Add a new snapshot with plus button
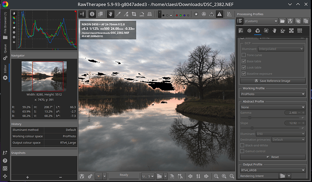This screenshot has width=312, height=182. (27, 177)
